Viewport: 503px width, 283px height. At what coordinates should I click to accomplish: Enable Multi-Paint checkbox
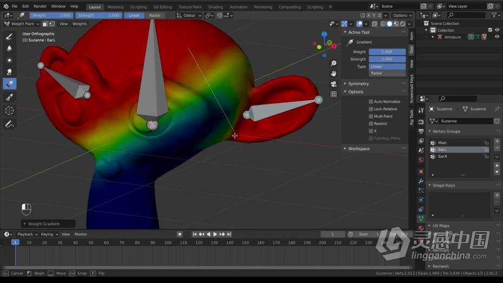[x=371, y=116]
